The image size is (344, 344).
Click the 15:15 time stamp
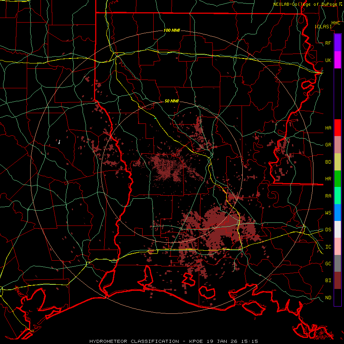pos(250,341)
